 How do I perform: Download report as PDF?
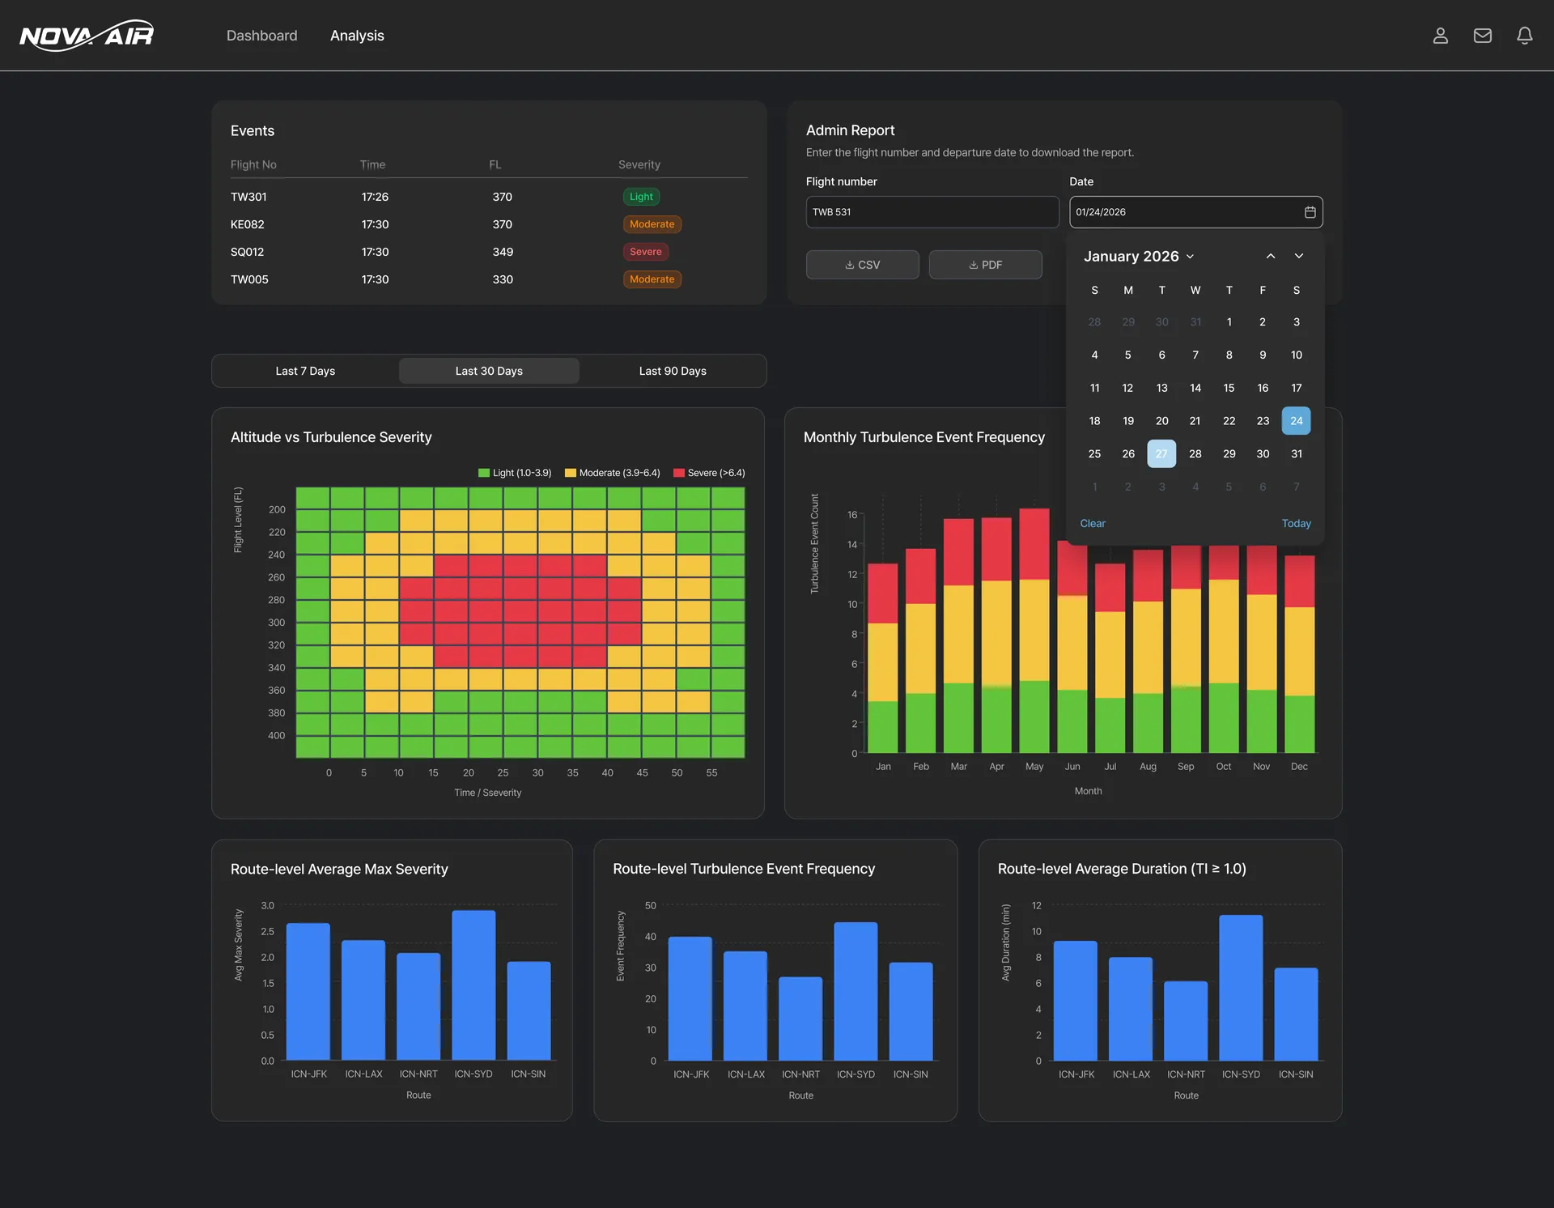[985, 265]
